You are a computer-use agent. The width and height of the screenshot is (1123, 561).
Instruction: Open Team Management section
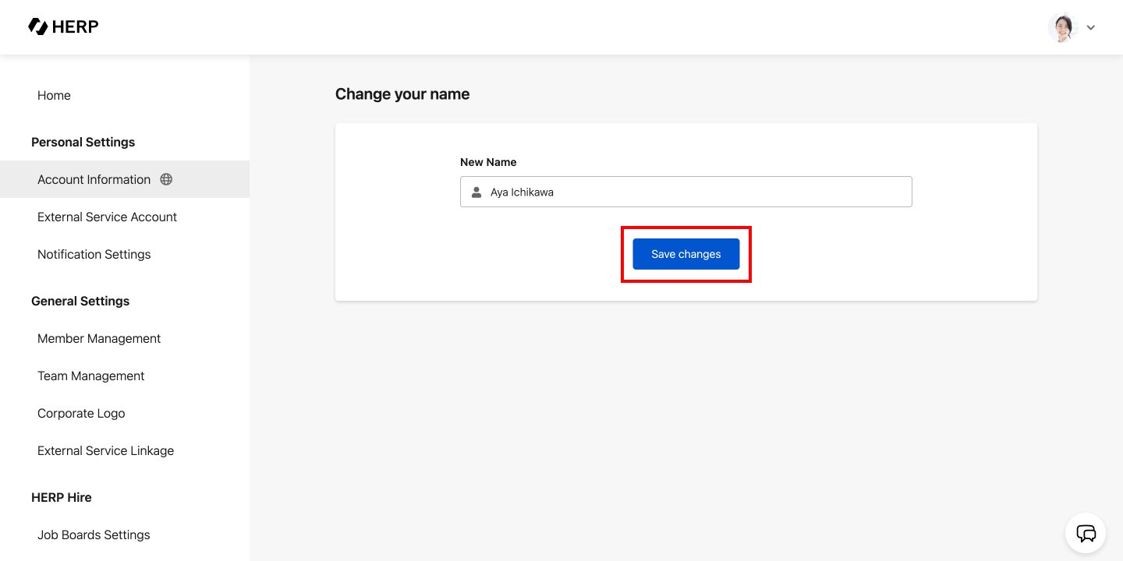click(x=90, y=376)
